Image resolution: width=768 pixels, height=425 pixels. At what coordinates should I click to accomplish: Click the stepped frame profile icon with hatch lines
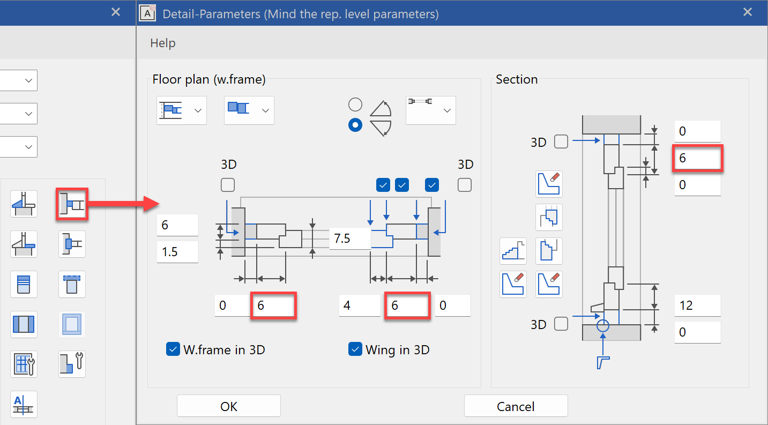click(549, 217)
